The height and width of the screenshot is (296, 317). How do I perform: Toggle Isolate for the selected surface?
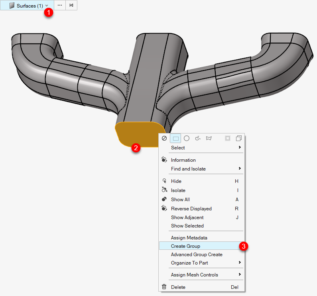click(x=178, y=190)
